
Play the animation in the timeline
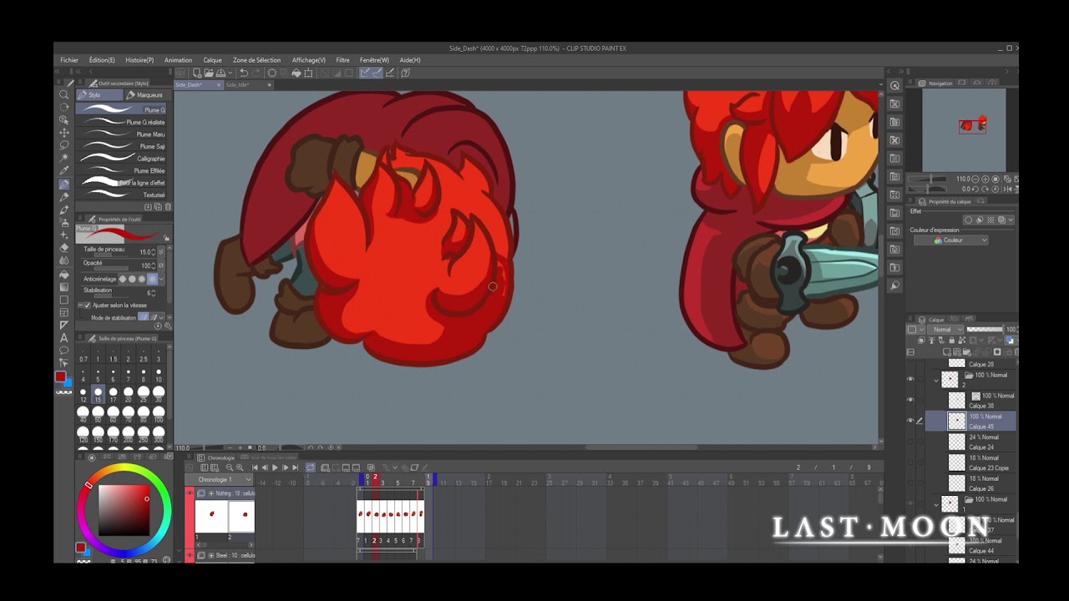click(275, 468)
